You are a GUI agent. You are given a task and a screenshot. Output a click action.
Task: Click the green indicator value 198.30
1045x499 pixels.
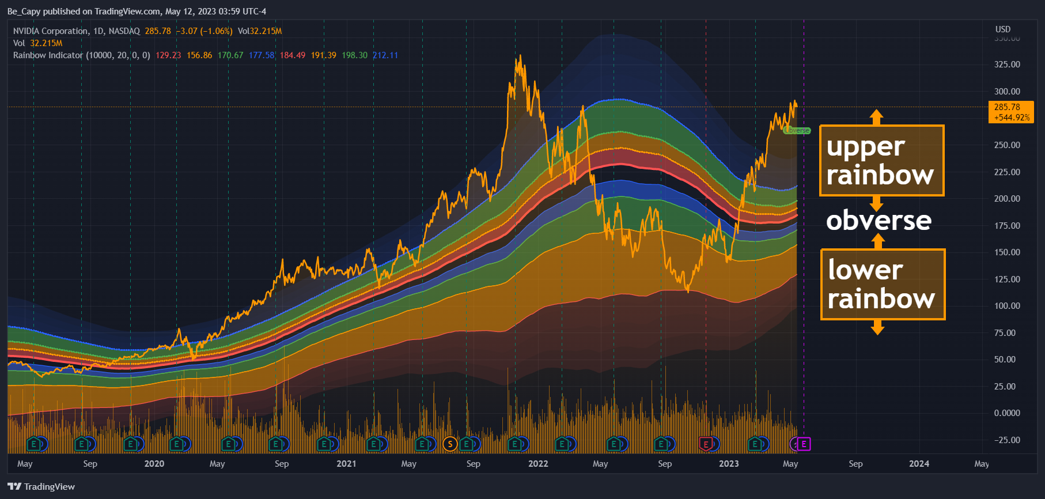355,55
